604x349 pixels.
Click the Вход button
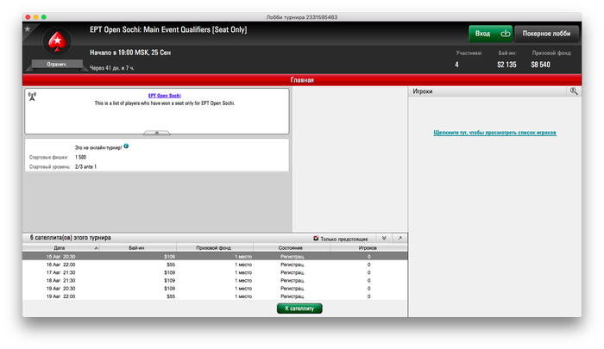(x=490, y=34)
